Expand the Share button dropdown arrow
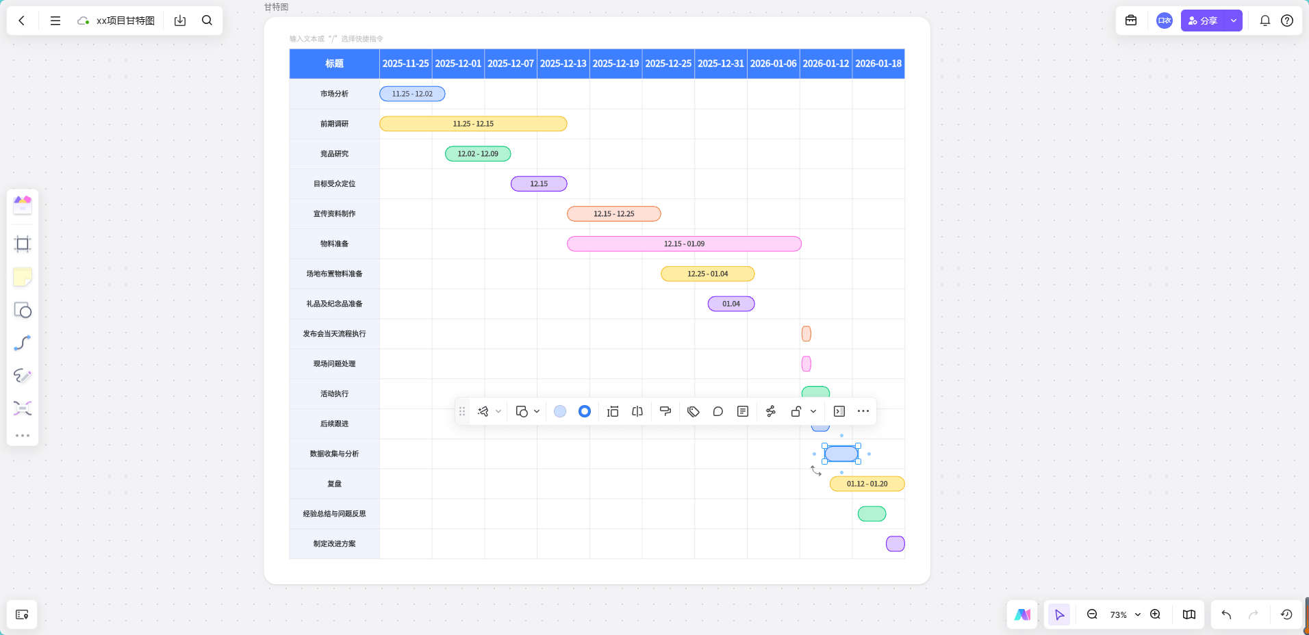1309x635 pixels. pos(1234,21)
